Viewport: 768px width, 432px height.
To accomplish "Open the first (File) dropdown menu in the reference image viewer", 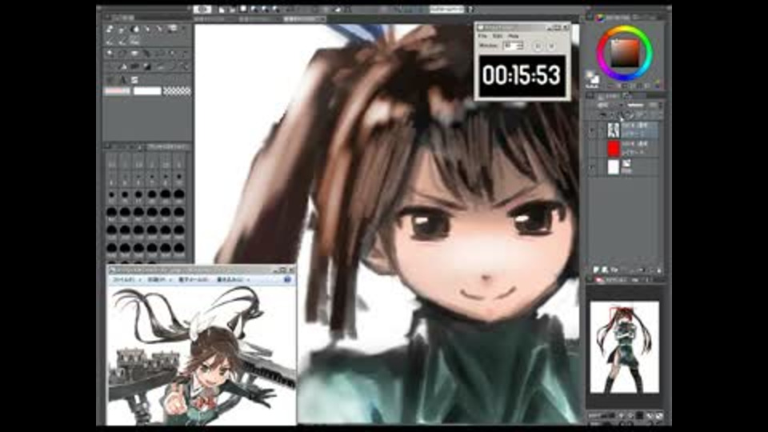I will [126, 280].
